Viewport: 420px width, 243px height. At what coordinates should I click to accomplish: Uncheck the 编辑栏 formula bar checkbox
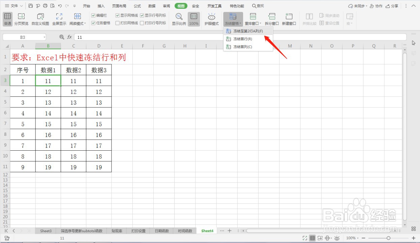click(93, 16)
